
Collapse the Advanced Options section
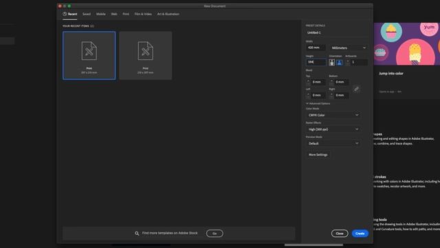pos(318,103)
